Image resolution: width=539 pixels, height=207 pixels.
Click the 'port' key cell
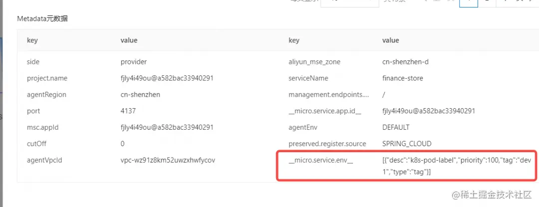[x=33, y=111]
